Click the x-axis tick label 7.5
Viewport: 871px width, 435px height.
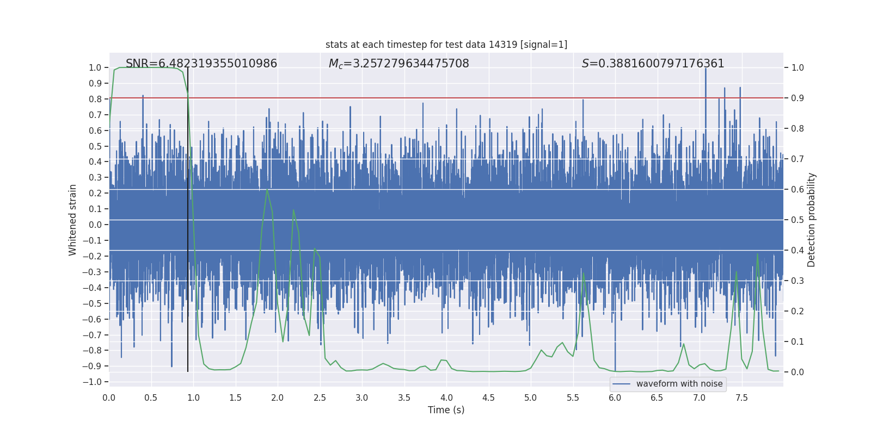pyautogui.click(x=741, y=398)
